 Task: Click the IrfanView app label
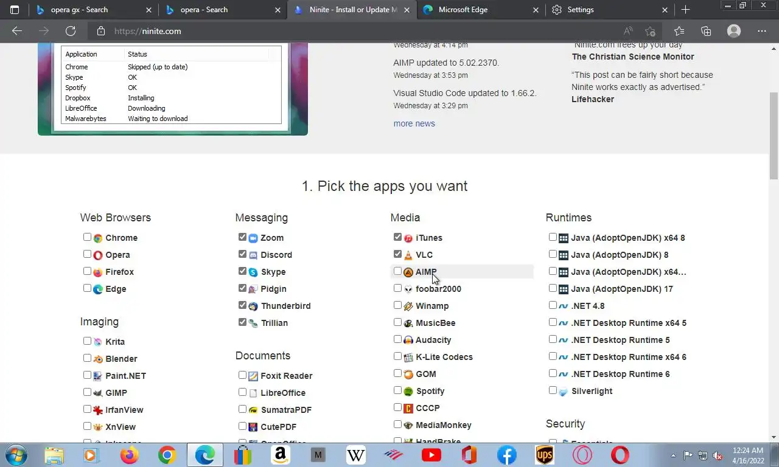[124, 410]
